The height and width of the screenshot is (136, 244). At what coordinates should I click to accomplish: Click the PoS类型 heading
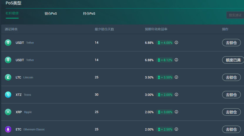[14, 3]
